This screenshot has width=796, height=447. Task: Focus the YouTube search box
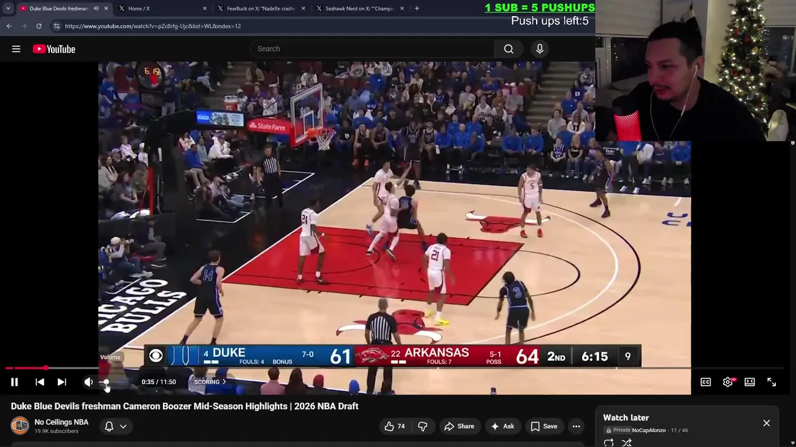(x=373, y=48)
